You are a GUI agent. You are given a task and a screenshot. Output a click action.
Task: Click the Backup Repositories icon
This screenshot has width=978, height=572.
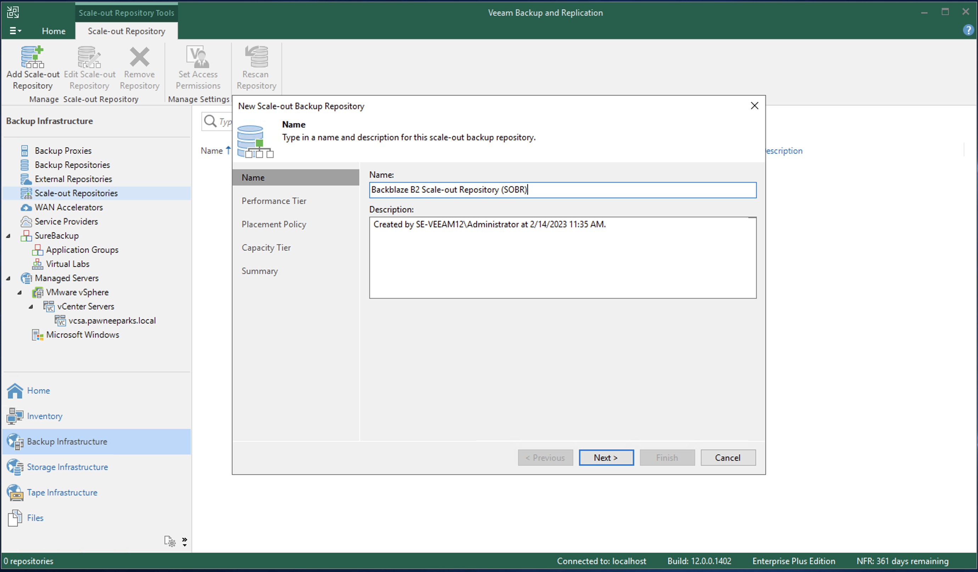point(24,165)
